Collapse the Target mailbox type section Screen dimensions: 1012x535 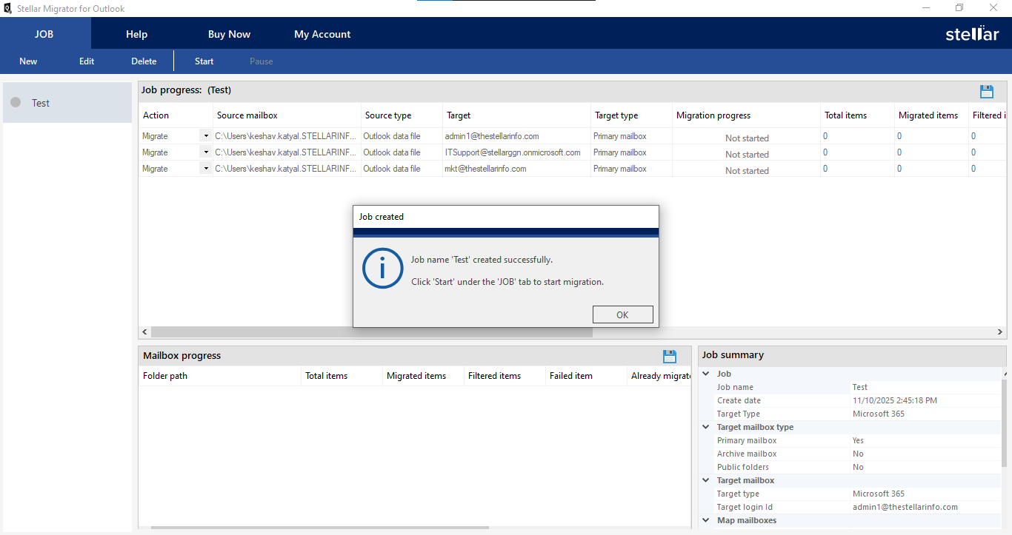click(705, 427)
